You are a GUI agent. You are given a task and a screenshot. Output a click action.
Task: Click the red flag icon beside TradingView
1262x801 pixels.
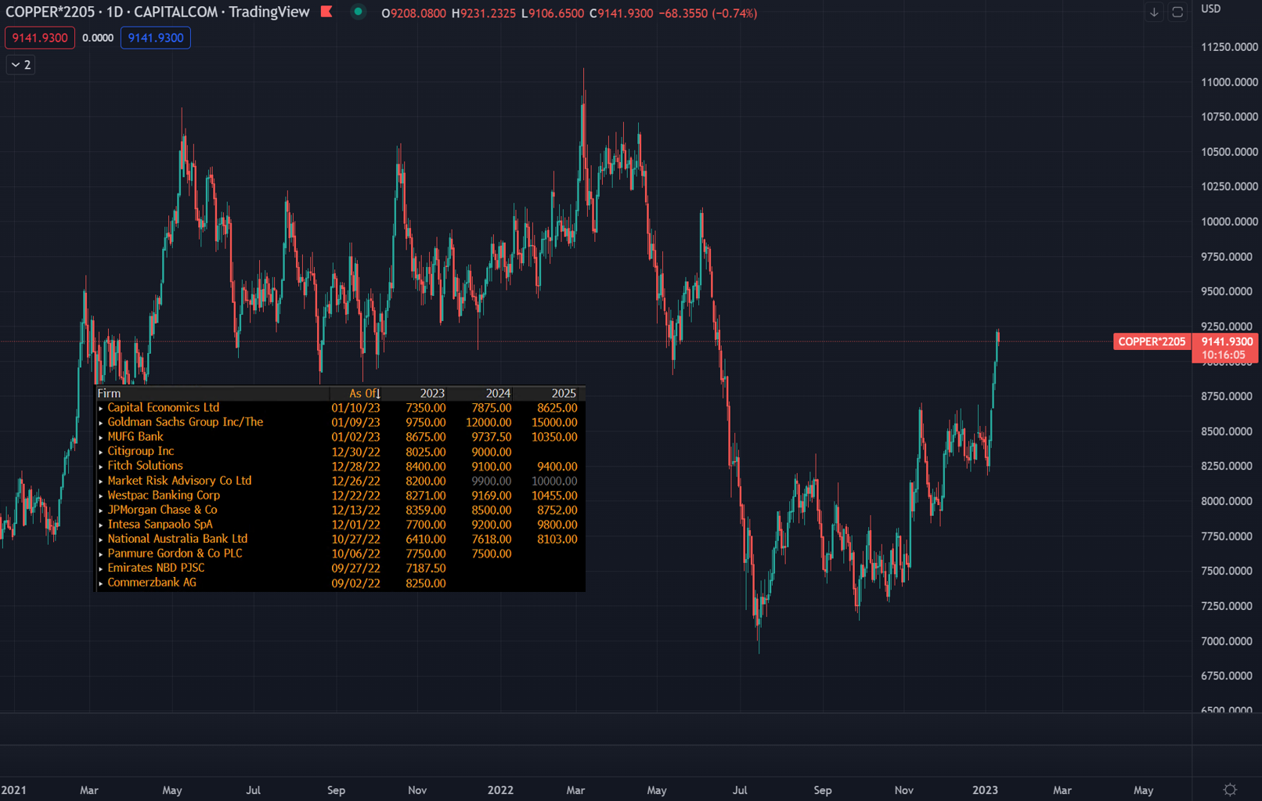tap(326, 12)
